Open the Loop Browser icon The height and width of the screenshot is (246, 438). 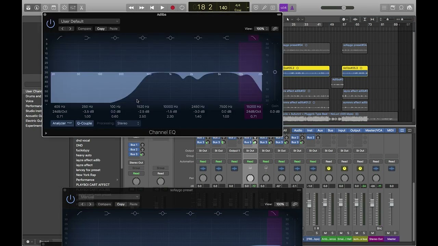click(401, 8)
